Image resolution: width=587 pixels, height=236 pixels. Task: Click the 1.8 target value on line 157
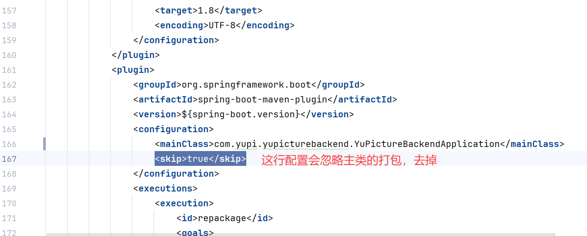point(206,11)
